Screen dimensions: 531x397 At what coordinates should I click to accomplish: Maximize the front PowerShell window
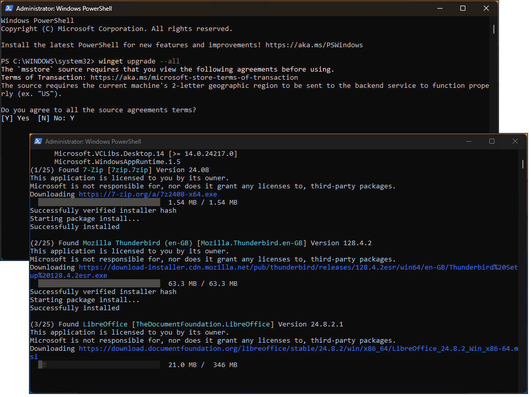pyautogui.click(x=491, y=142)
